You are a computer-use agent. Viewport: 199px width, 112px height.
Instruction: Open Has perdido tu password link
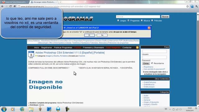[x=154, y=69]
